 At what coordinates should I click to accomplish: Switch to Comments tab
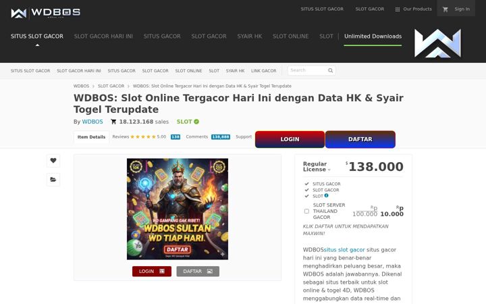[x=197, y=136]
